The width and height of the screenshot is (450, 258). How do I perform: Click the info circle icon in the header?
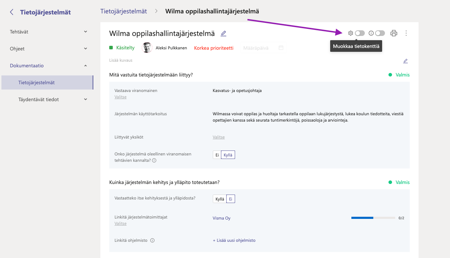click(x=371, y=33)
